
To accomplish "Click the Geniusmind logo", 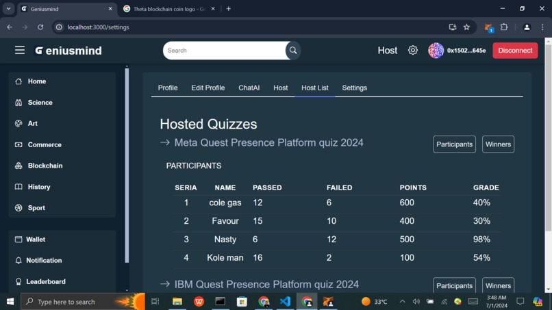I will tap(68, 51).
